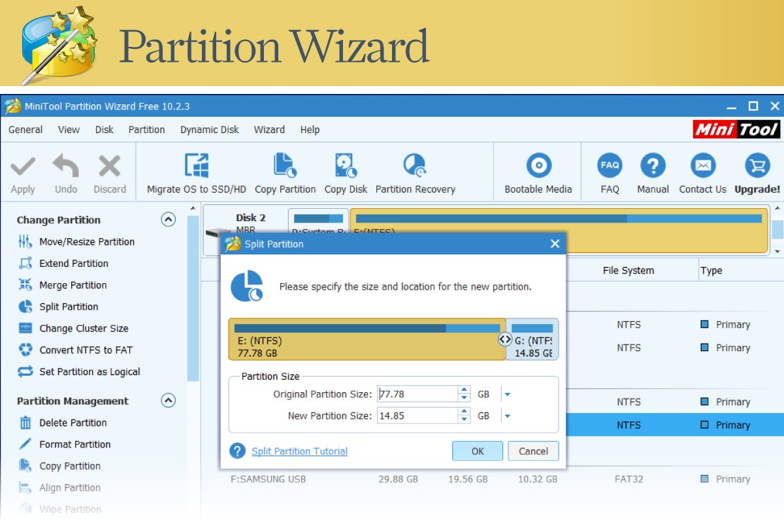Viewport: 784px width, 522px height.
Task: Click the disk map scrollbar down arrow
Action: click(777, 251)
